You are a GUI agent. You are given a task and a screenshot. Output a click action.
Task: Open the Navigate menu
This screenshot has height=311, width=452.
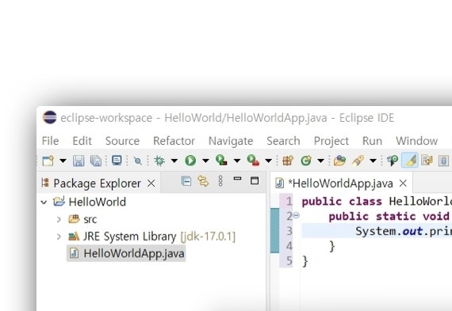pos(231,141)
